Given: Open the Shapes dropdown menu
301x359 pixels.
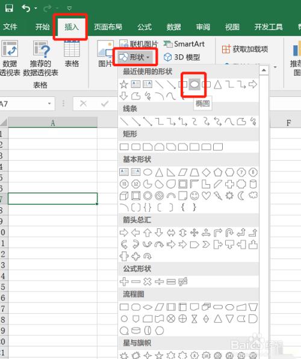Looking at the screenshot, I should [x=135, y=57].
